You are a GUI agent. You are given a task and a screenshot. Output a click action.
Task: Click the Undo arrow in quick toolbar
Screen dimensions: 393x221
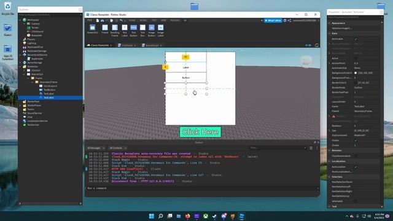pyautogui.click(x=122, y=20)
